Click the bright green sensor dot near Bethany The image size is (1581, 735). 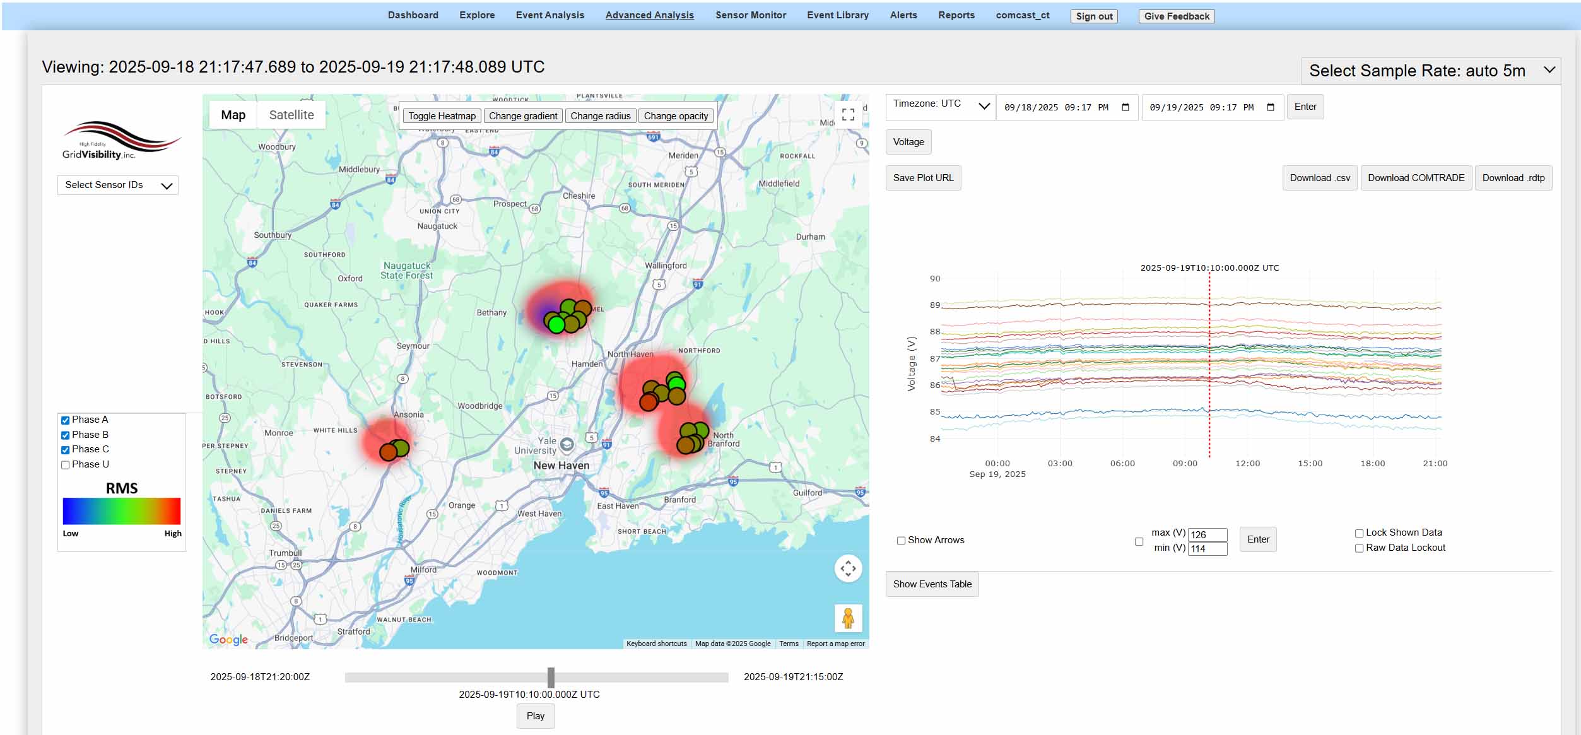(556, 325)
